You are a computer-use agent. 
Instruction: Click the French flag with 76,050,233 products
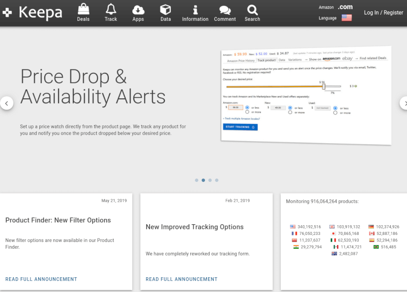295,233
